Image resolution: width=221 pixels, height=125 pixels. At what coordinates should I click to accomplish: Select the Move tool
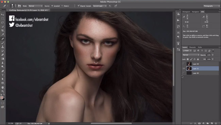tap(2, 15)
